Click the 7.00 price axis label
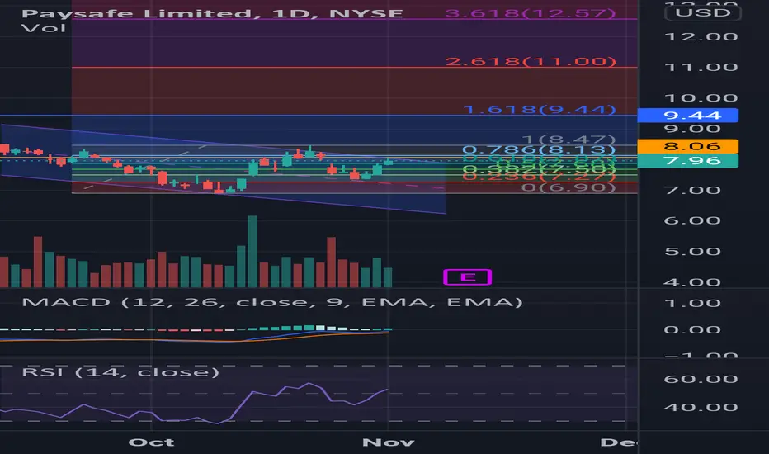This screenshot has height=454, width=769. (x=692, y=190)
